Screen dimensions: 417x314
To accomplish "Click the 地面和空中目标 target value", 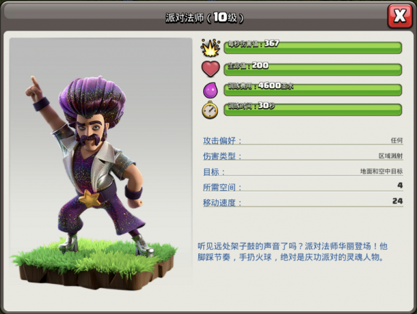I will pyautogui.click(x=381, y=171).
